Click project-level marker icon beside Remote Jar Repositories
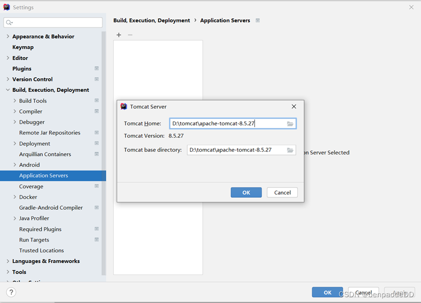This screenshot has height=303, width=421. coord(97,133)
